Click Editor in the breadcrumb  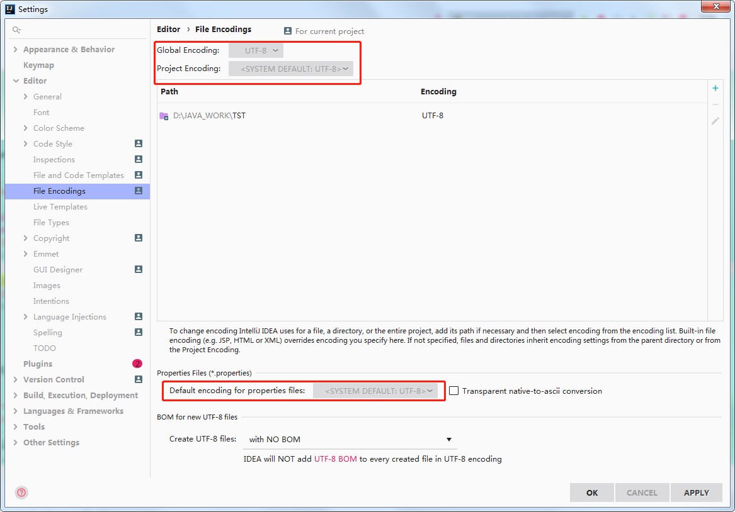point(168,29)
